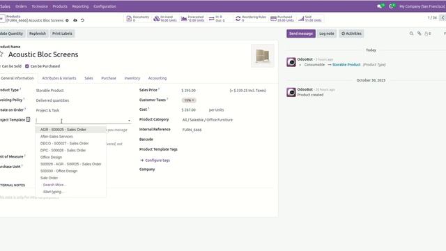This screenshot has width=446, height=251.
Task: Select AGR - S00025 - Sales Order option
Action: click(71, 130)
